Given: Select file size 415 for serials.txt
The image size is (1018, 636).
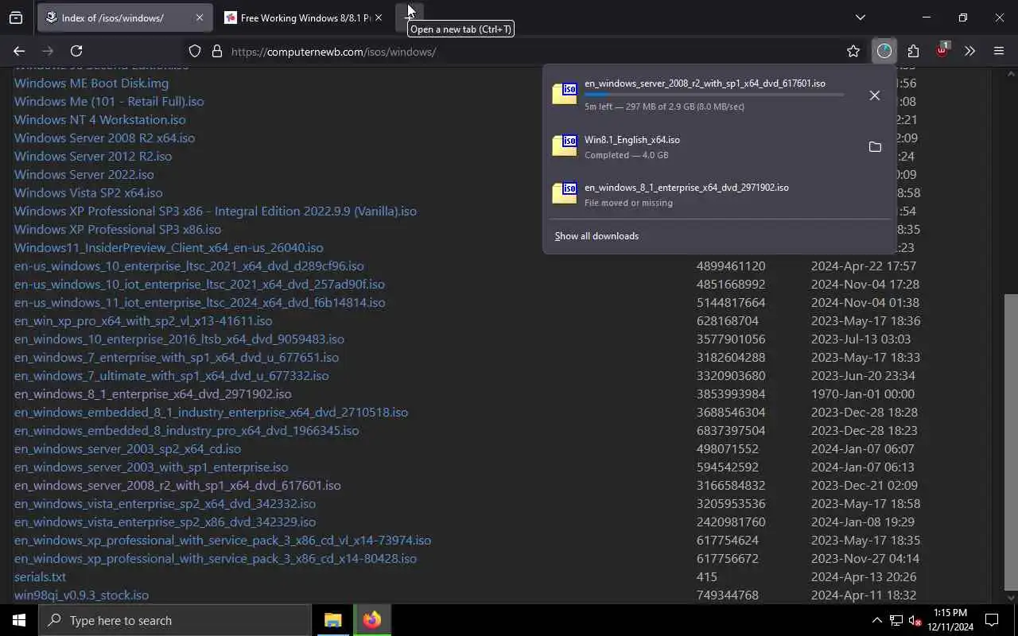Looking at the screenshot, I should coord(707,576).
